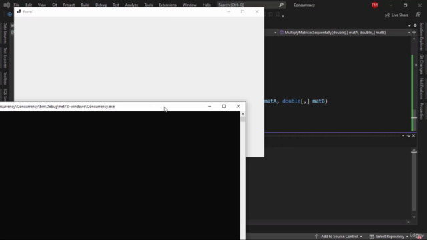Maximize the Concurrency.exe console window
This screenshot has width=427, height=240.
tap(224, 107)
